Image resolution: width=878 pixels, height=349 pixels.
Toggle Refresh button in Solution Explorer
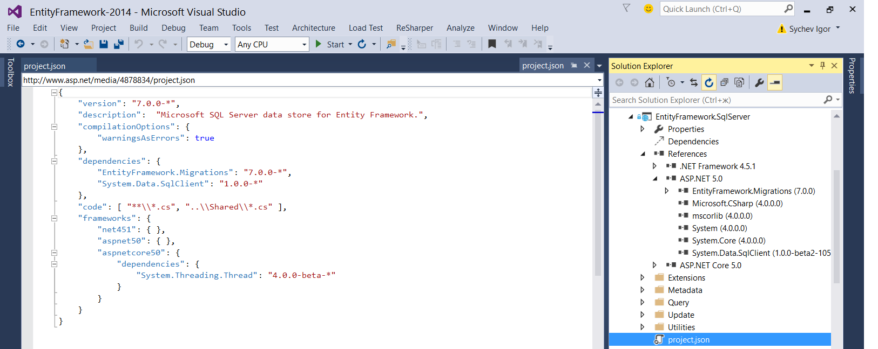[x=709, y=82]
